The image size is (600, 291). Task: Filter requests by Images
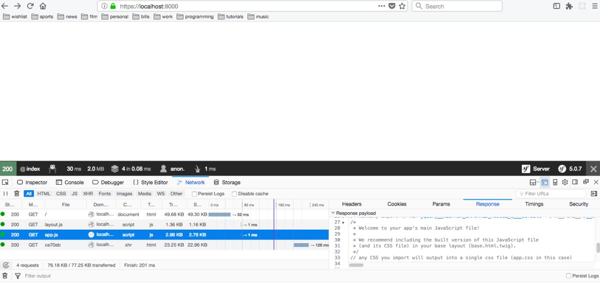(x=124, y=194)
